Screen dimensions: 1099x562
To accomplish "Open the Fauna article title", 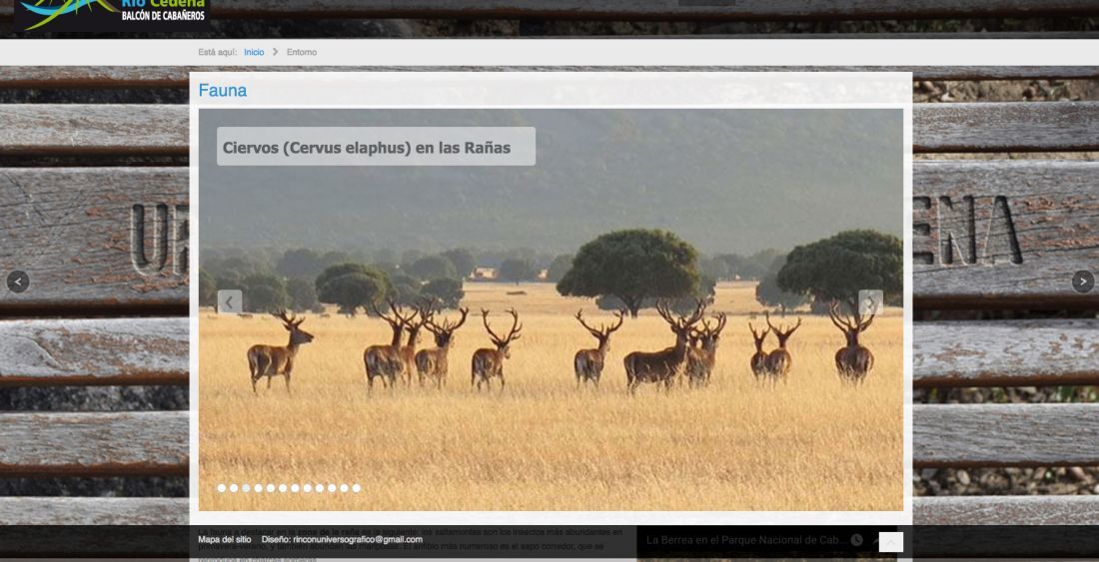I will (x=222, y=90).
